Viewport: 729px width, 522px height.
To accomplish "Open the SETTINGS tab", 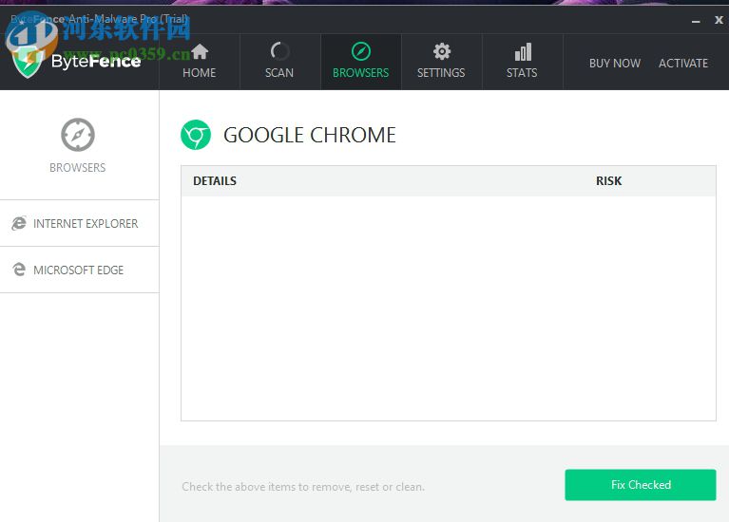I will (441, 62).
